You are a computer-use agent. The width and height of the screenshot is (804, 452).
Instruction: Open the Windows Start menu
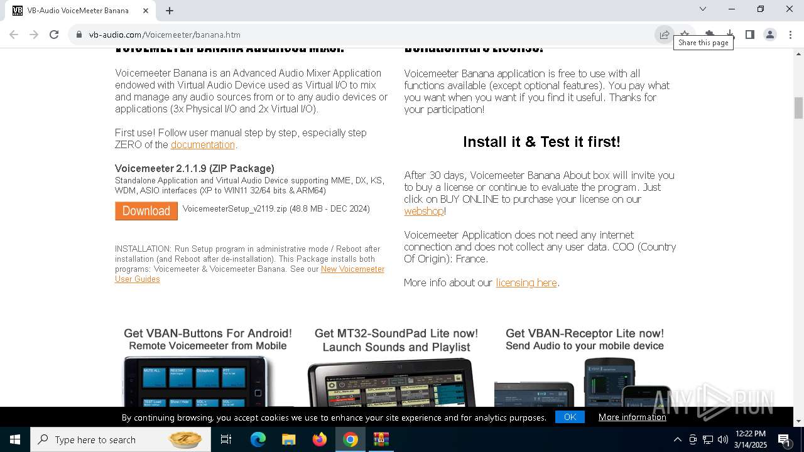(14, 439)
